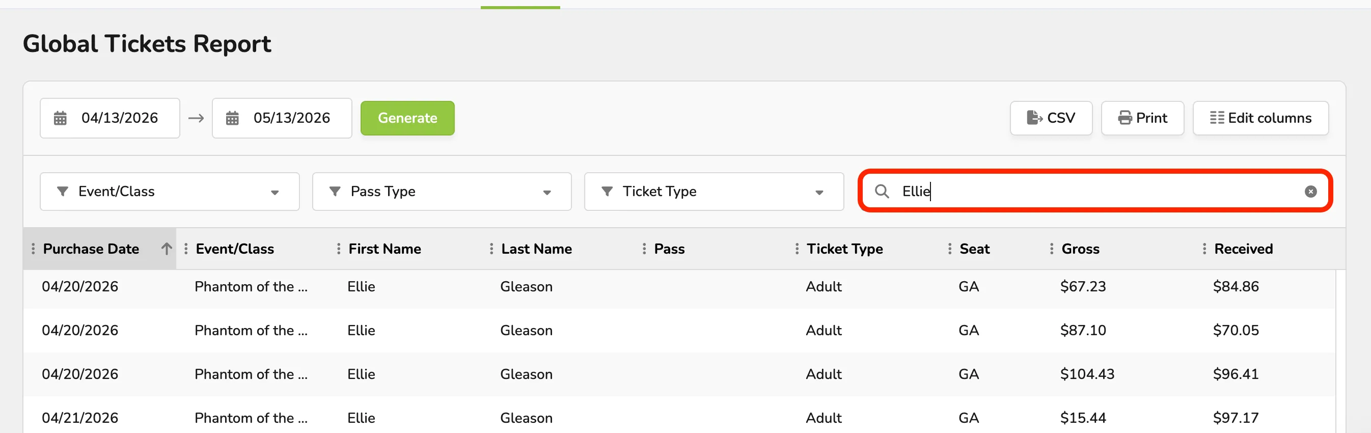Screen dimensions: 1371x433
Task: Click Event/Class column handle dots
Action: pos(186,249)
